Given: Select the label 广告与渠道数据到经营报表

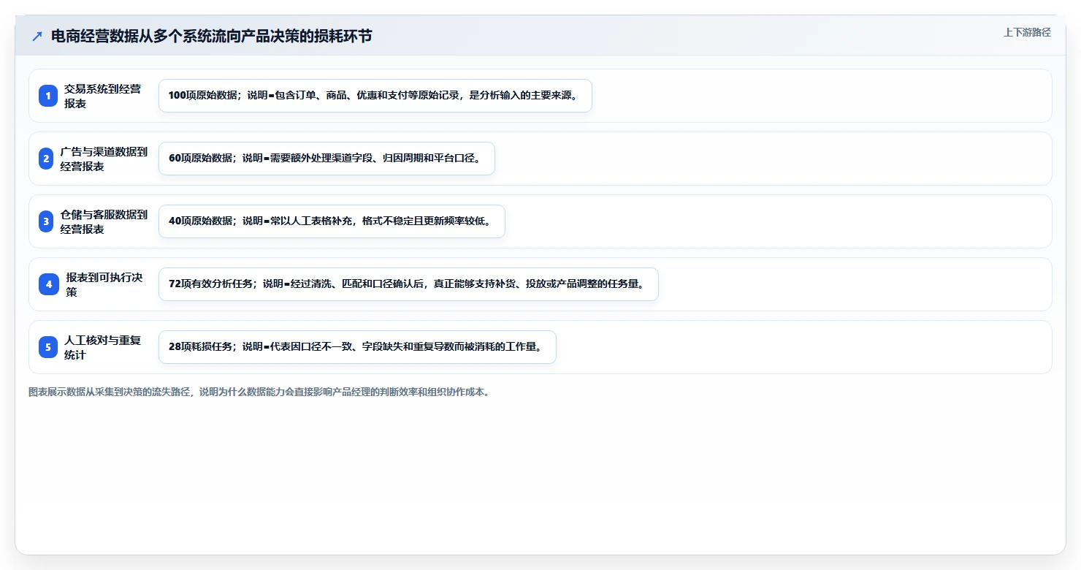Looking at the screenshot, I should pos(104,159).
